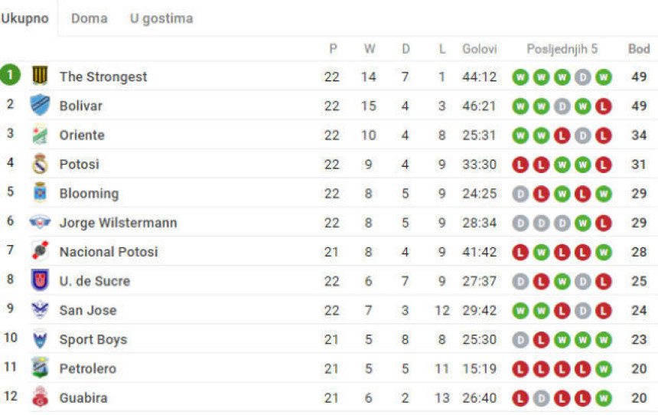Click the green rank 1 badge
Viewport: 658px width, 415px height.
(x=10, y=75)
